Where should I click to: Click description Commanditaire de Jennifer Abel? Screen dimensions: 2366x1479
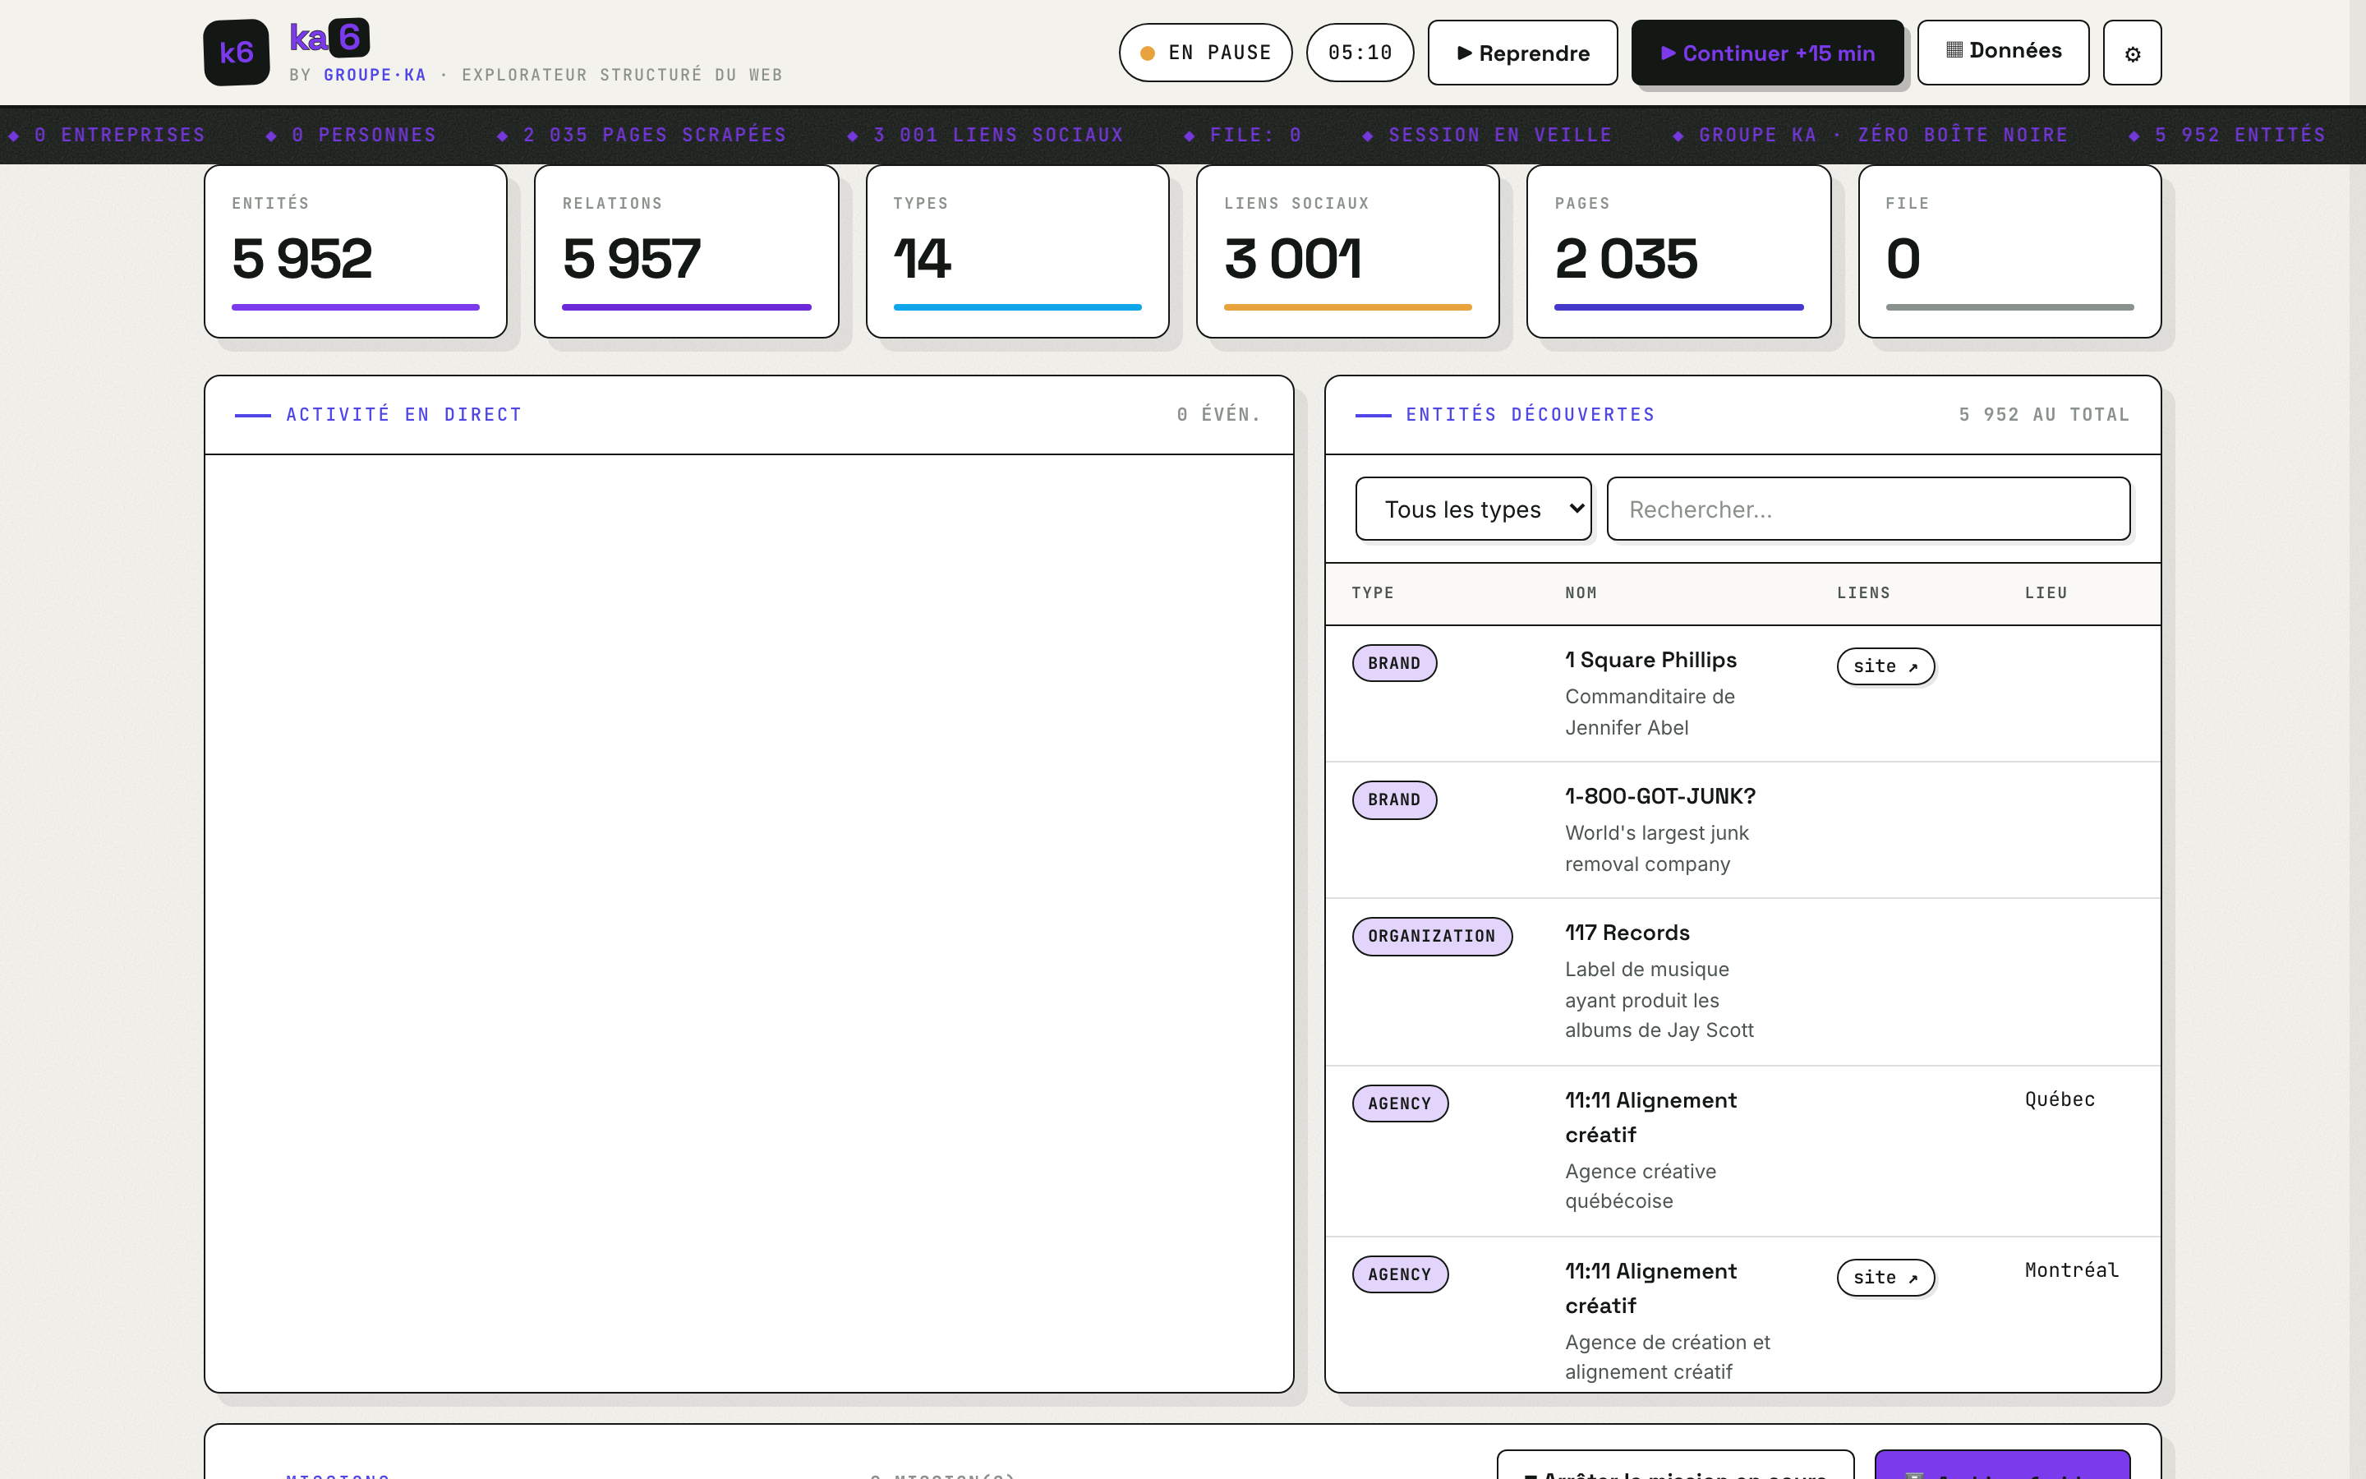pyautogui.click(x=1650, y=712)
